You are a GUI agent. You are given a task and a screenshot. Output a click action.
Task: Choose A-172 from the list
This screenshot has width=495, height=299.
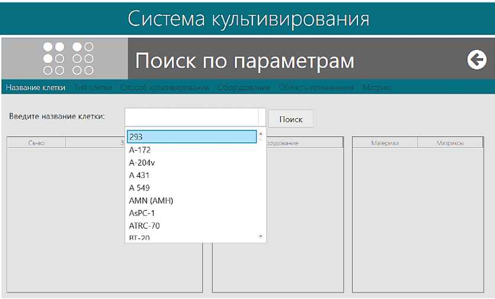pos(192,150)
